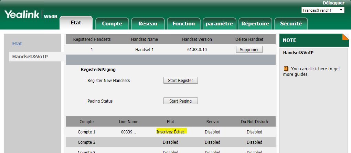Click the orange corner of the NOTE header
This screenshot has width=351, height=153.
coord(345,37)
